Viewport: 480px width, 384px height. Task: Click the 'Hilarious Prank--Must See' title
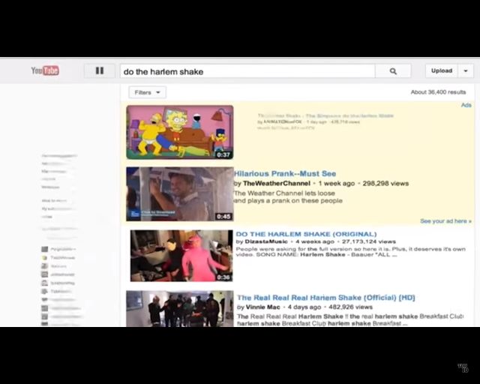pyautogui.click(x=285, y=173)
